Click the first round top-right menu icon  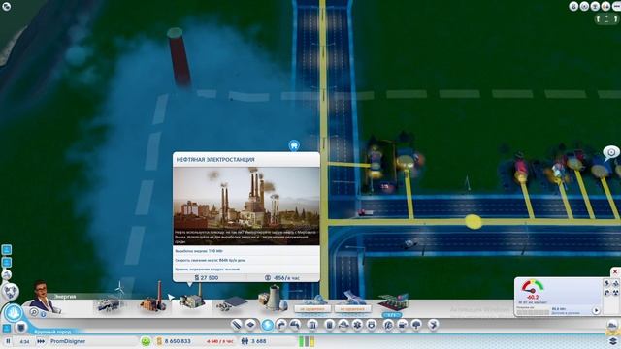point(573,6)
